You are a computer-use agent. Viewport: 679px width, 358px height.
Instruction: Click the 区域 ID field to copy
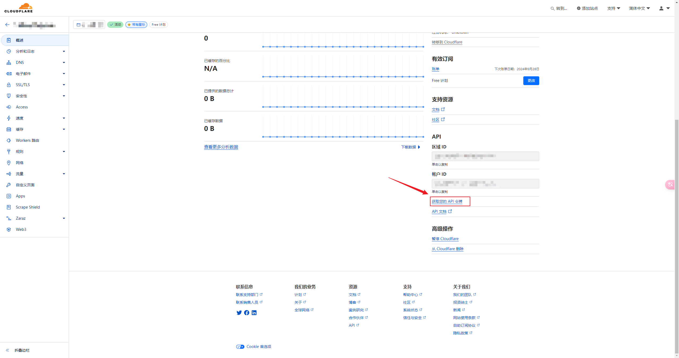tap(485, 156)
